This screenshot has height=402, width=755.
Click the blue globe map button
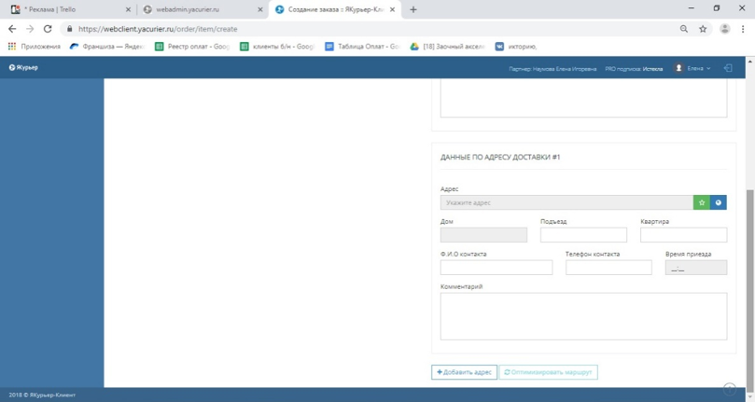pos(718,202)
